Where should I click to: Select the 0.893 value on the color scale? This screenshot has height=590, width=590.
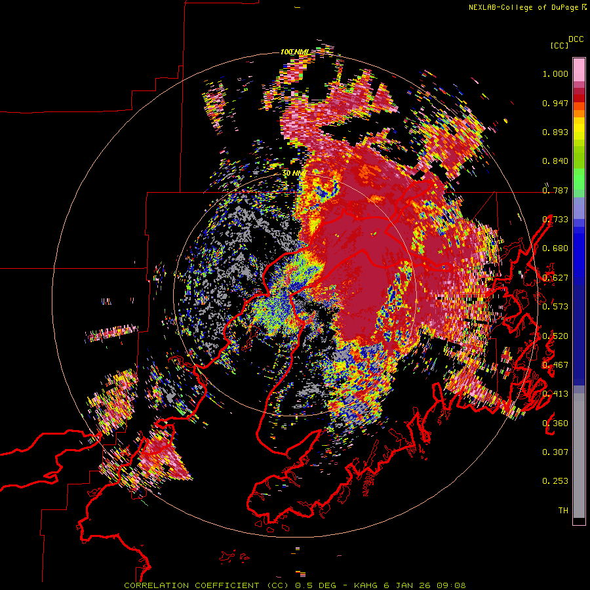tap(555, 132)
